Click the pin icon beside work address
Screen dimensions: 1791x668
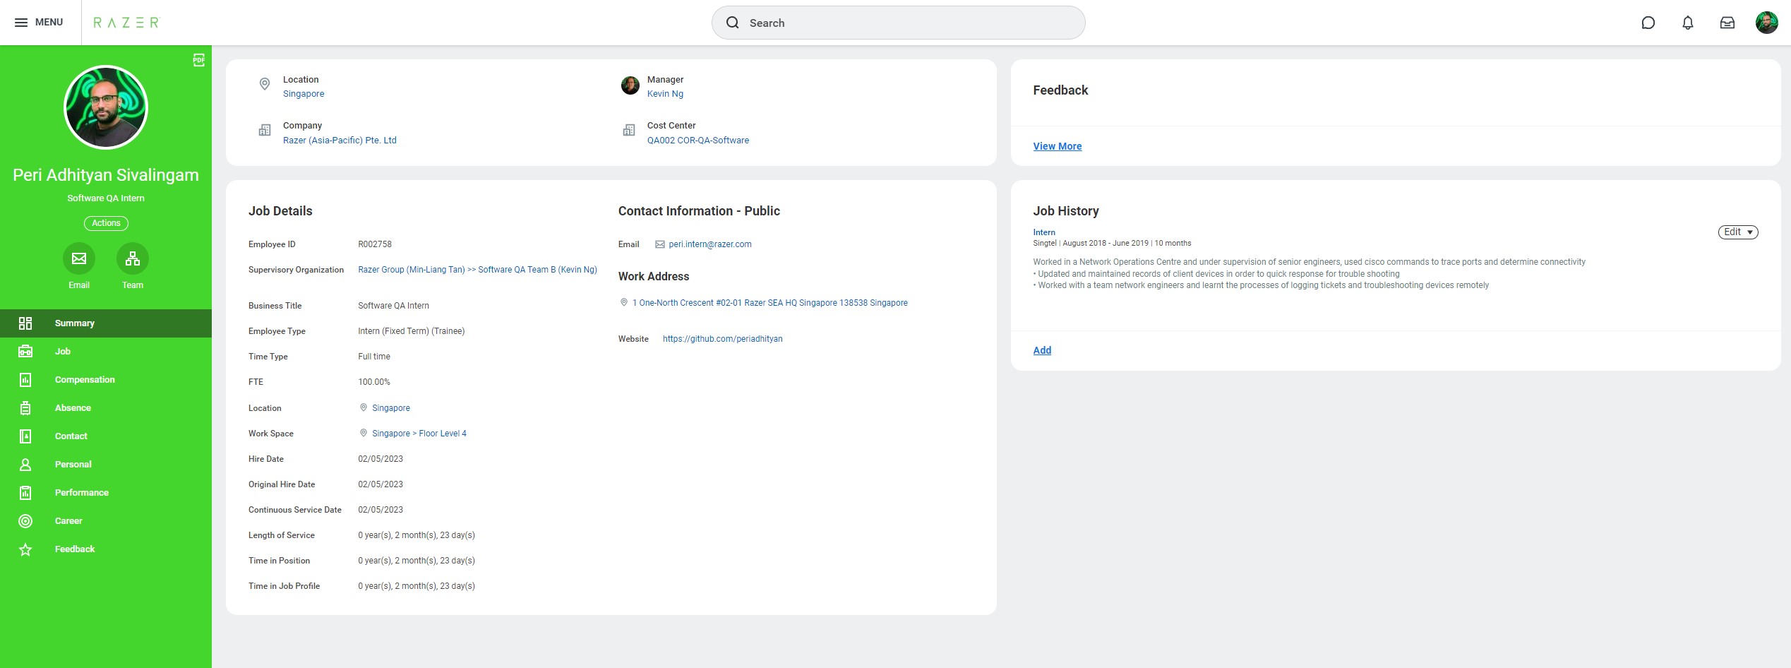(x=624, y=302)
